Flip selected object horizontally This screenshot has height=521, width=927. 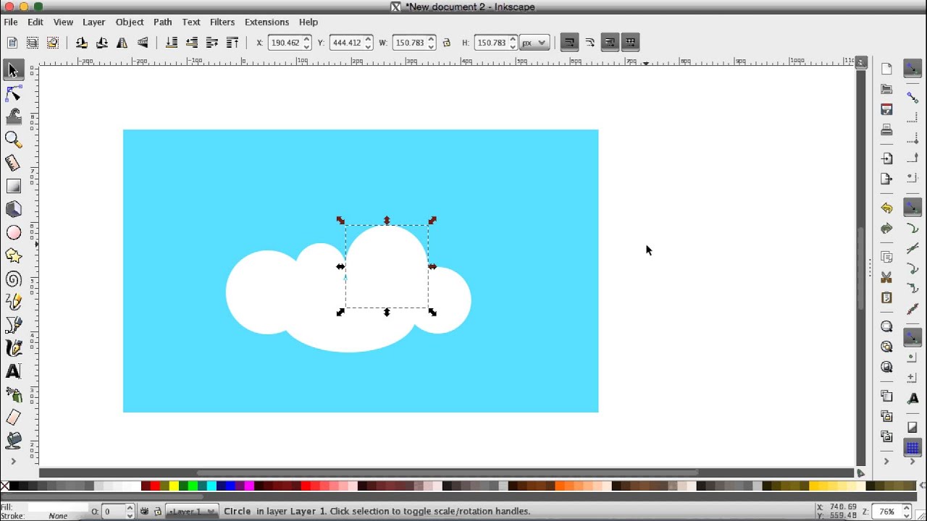[122, 43]
